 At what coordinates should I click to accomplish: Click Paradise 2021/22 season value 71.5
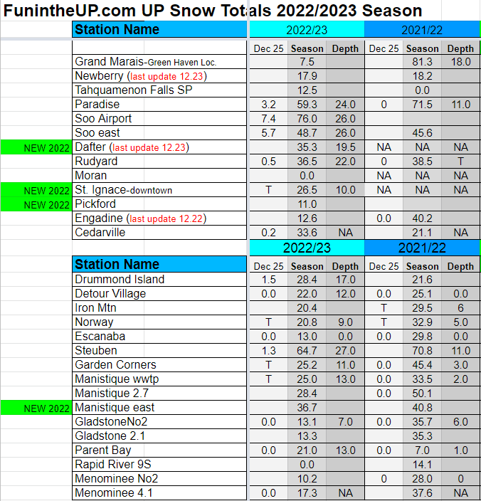[422, 105]
